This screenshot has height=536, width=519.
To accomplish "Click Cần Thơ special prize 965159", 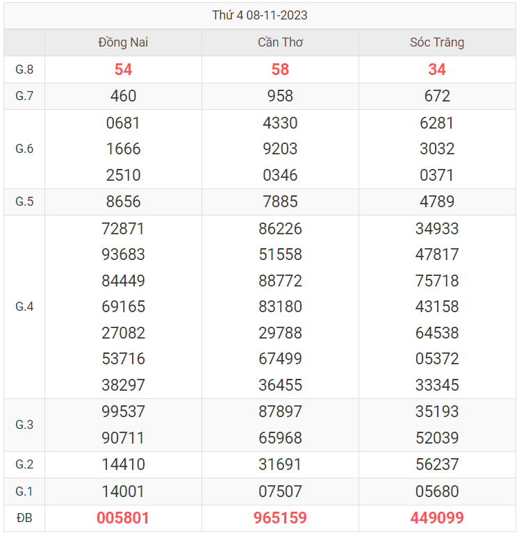I will pyautogui.click(x=280, y=518).
